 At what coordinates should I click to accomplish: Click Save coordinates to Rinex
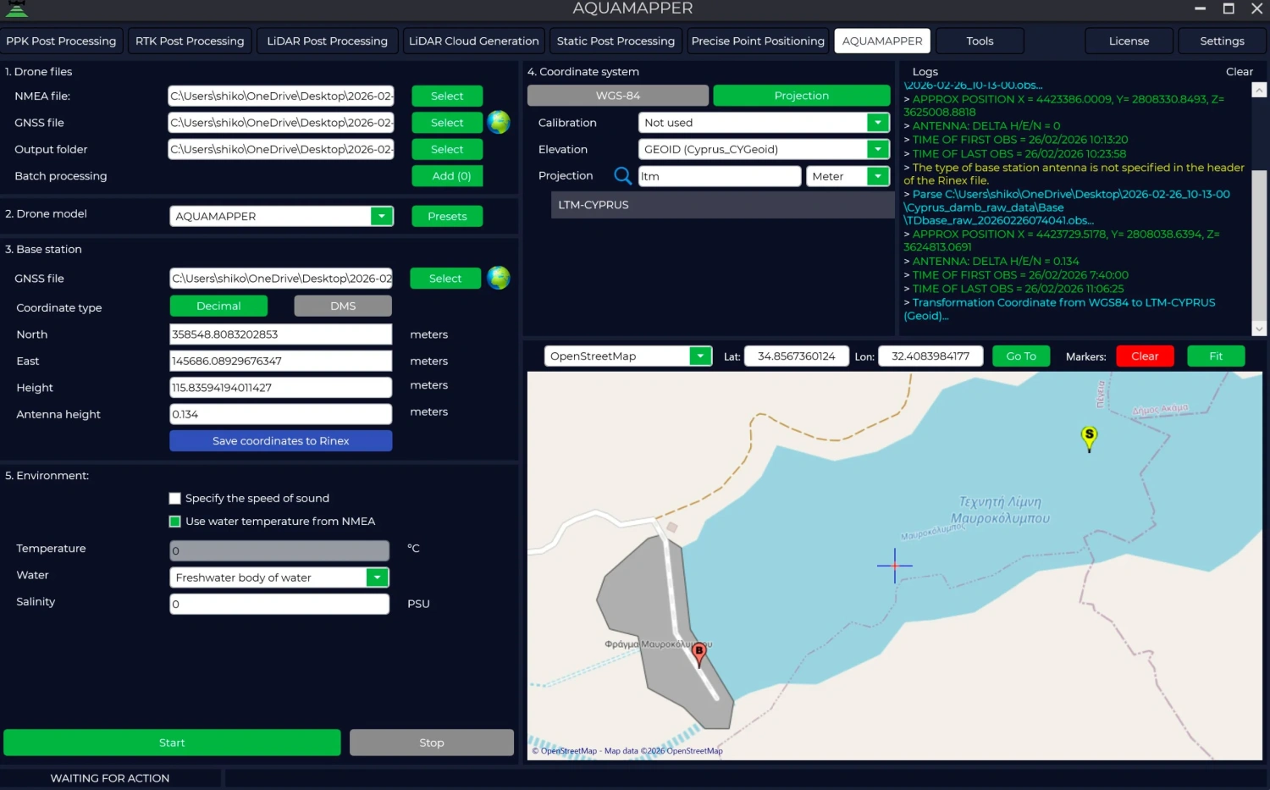point(281,440)
